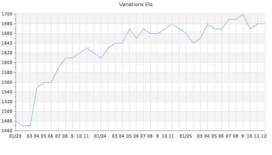The height and width of the screenshot is (155, 272).
Task: Click the 1460 y-axis baseline label
Action: point(7,131)
